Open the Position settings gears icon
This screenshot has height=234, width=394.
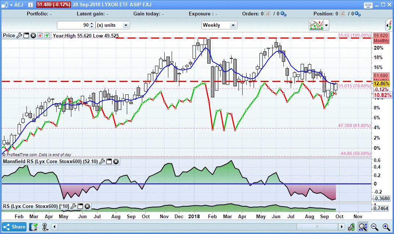(358, 14)
